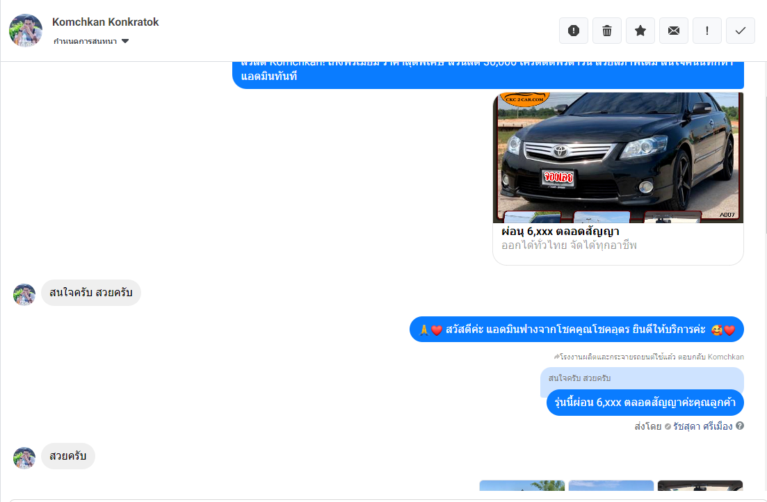767x502 pixels.
Task: Select customer message สนใจครับ สวยครับ bubble
Action: pyautogui.click(x=91, y=293)
